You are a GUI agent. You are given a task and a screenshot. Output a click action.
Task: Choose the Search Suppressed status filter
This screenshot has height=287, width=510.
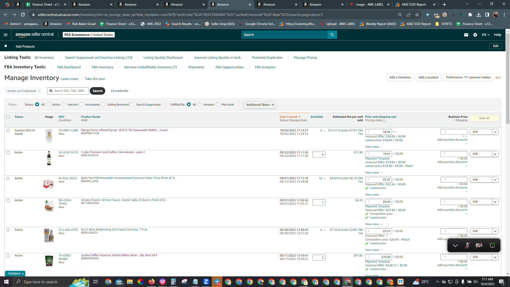132,104
